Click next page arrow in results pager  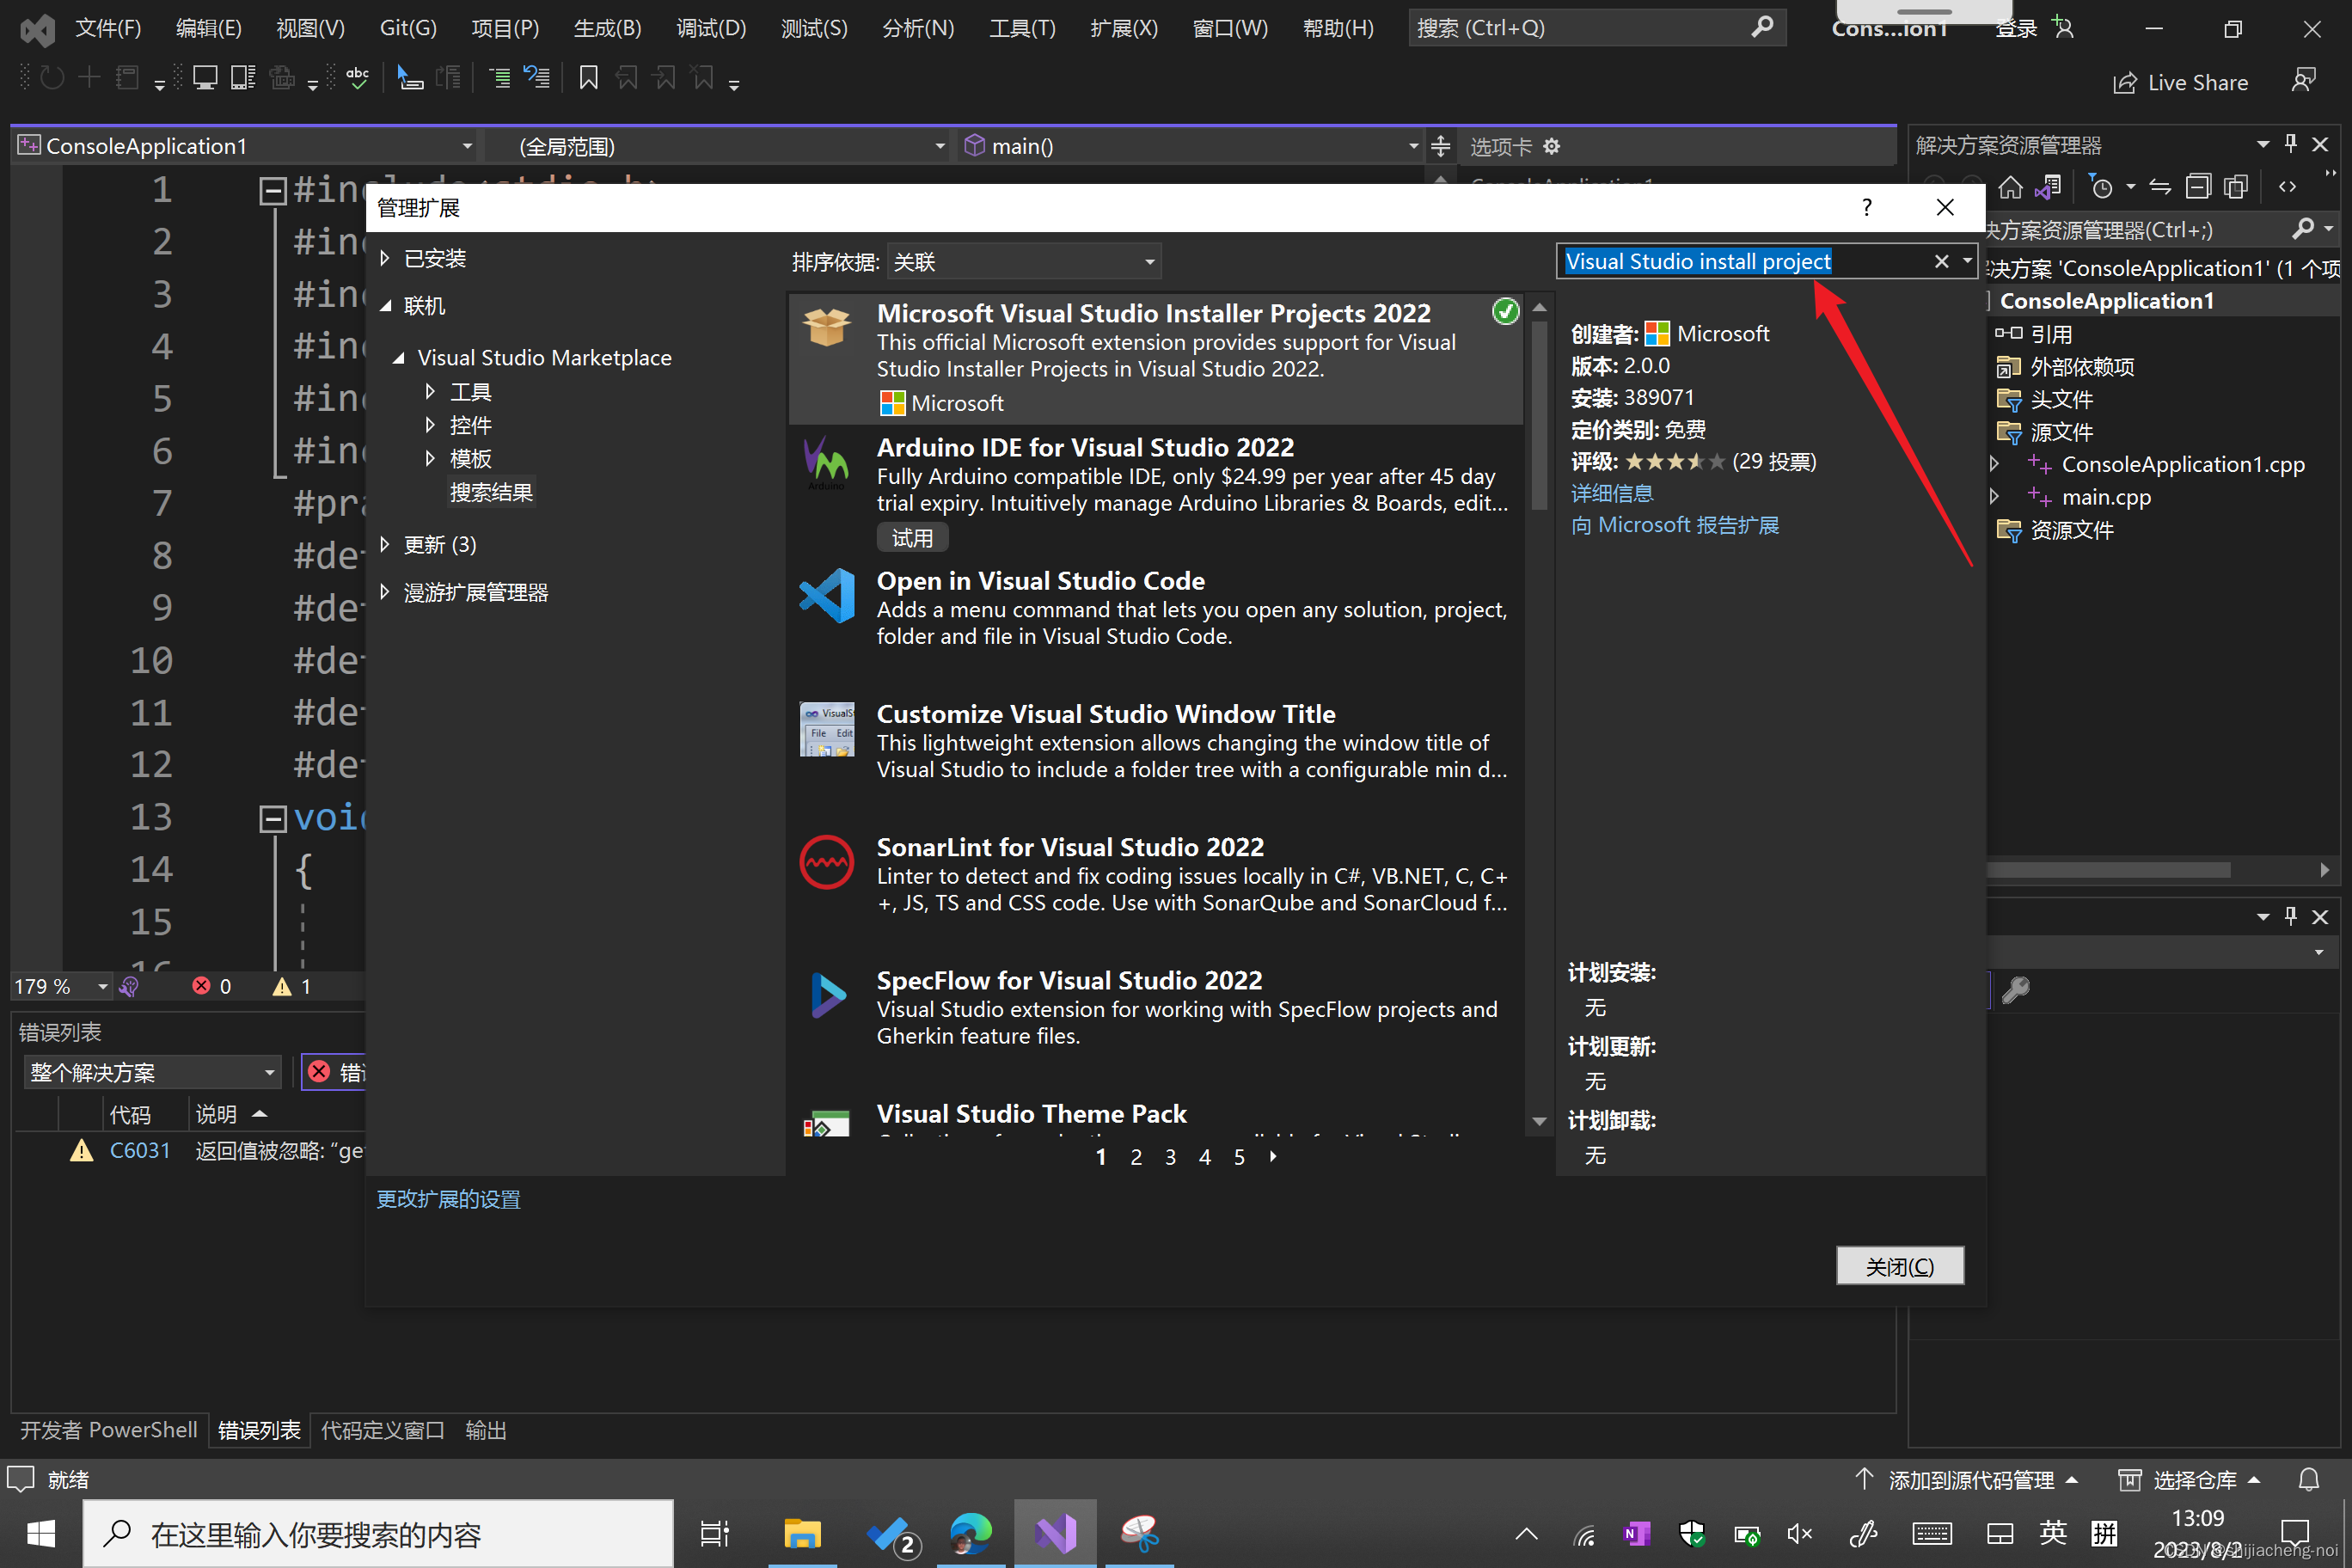[1273, 1157]
